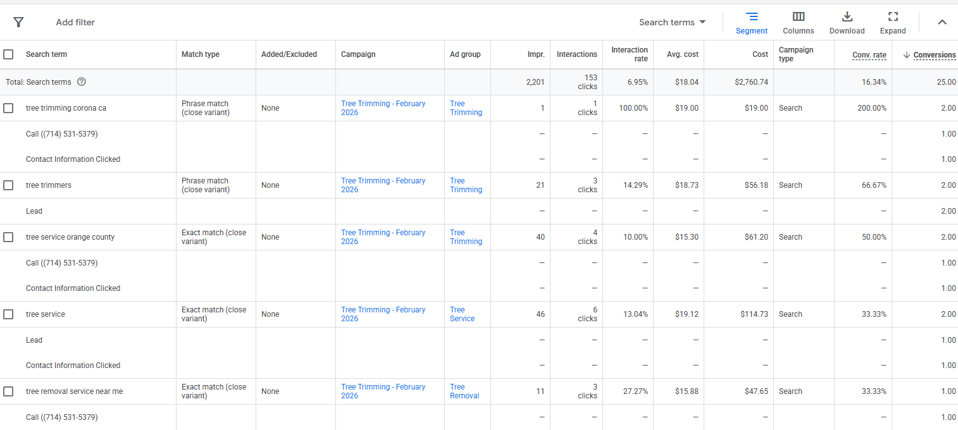Click the sort arrow on the Conversions header
The height and width of the screenshot is (430, 958).
(x=907, y=55)
